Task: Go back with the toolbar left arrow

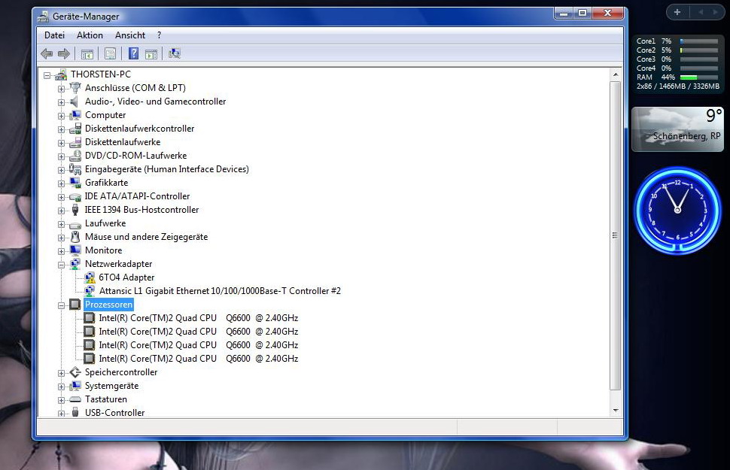Action: (x=47, y=54)
